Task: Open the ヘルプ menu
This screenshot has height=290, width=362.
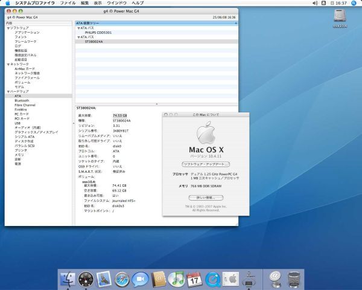Action: 138,3
